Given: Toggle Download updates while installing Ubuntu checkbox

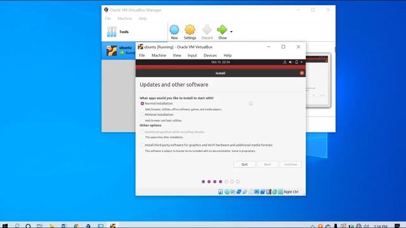Looking at the screenshot, I should pyautogui.click(x=142, y=132).
